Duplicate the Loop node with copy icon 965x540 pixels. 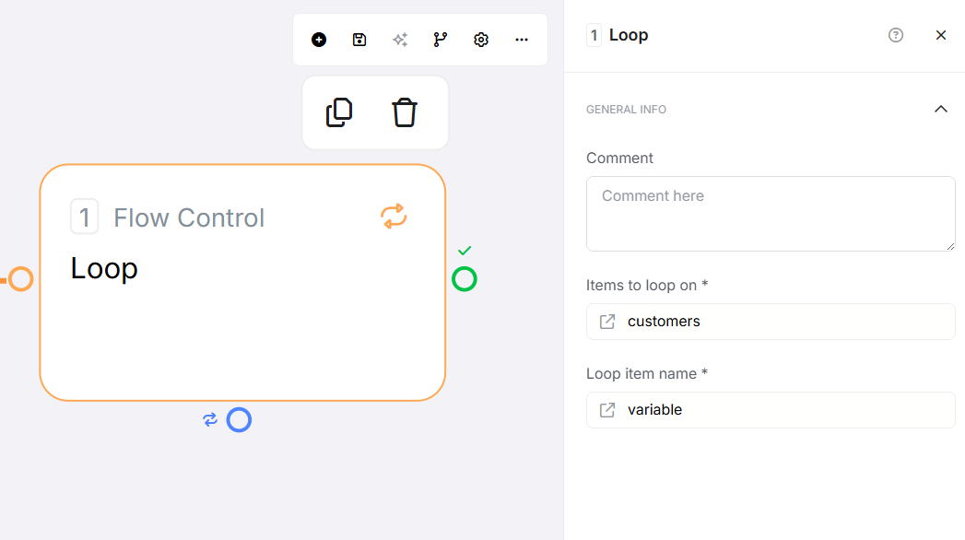point(339,112)
